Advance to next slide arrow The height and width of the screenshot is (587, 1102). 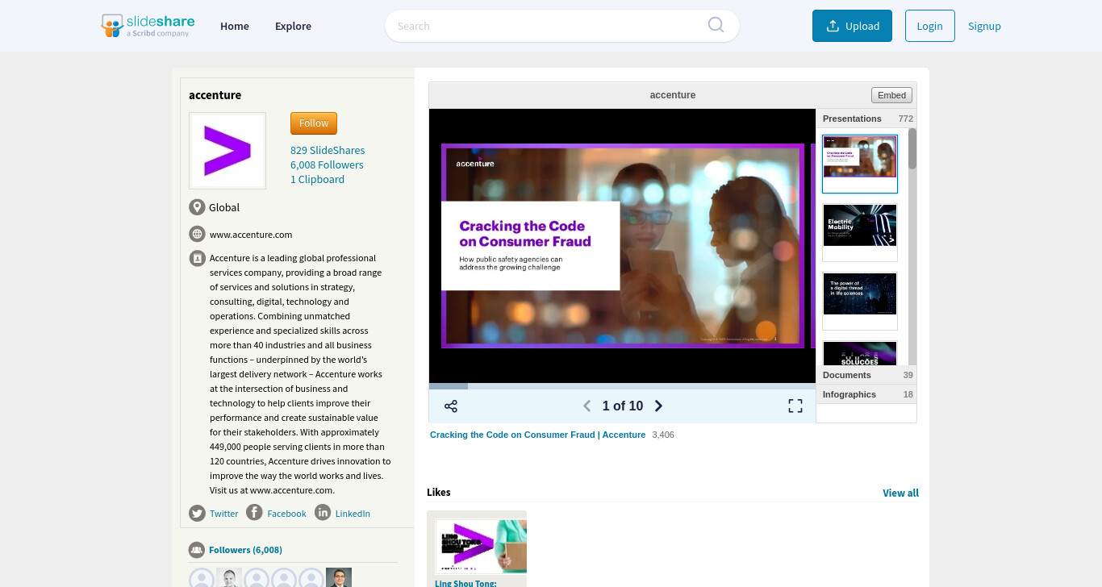[x=658, y=406]
